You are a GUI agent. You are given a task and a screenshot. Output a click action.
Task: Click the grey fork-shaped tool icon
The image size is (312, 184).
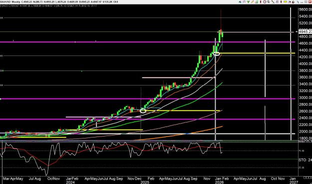(x=277, y=2)
